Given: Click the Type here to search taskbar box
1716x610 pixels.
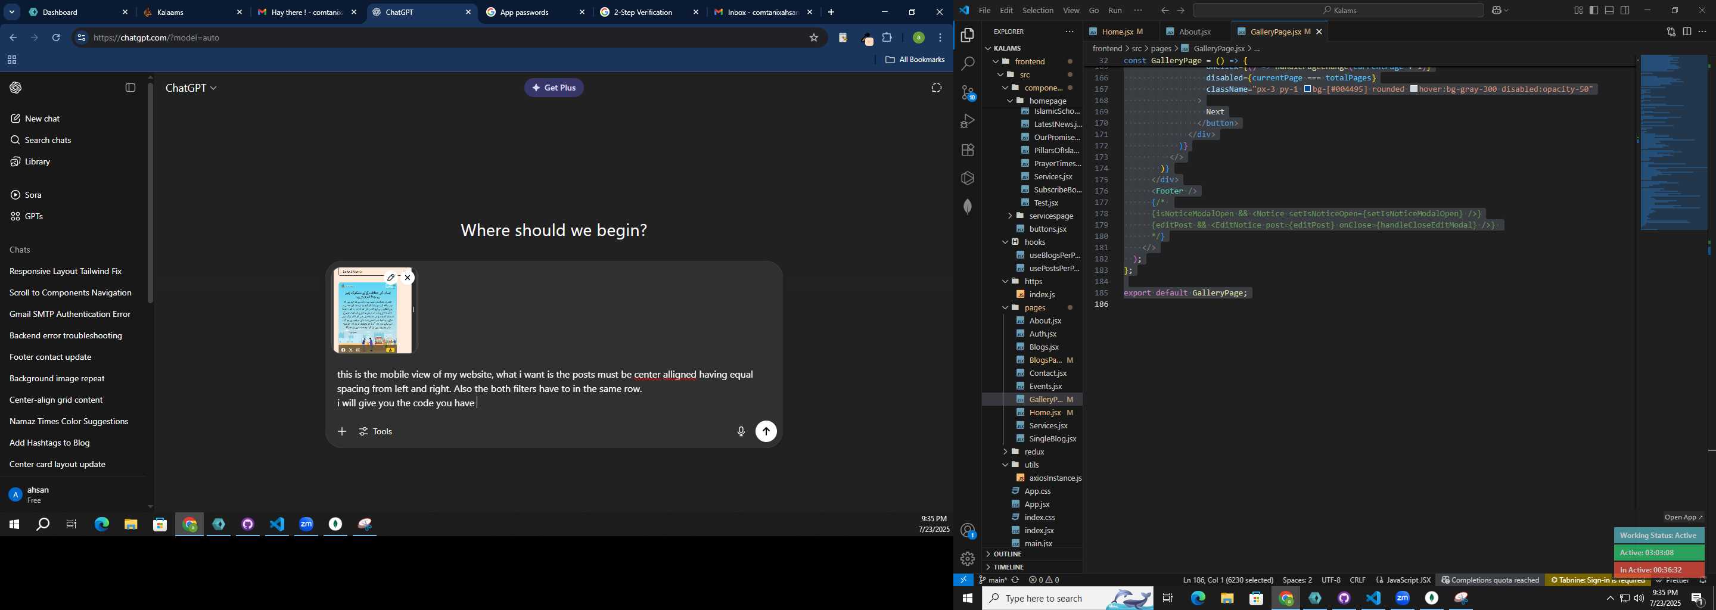Looking at the screenshot, I should (1067, 598).
